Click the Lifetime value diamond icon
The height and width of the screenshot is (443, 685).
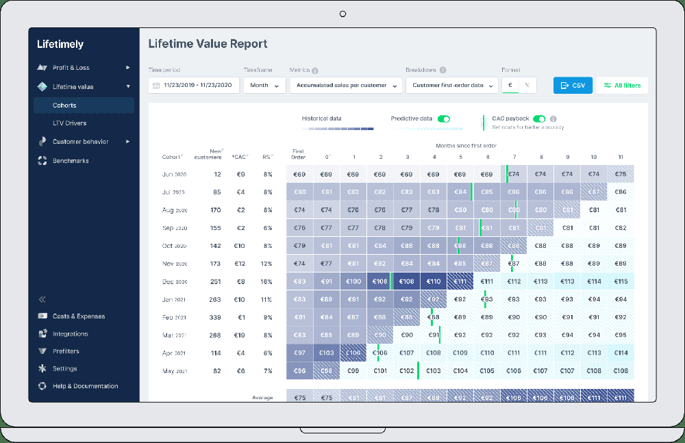tap(42, 86)
